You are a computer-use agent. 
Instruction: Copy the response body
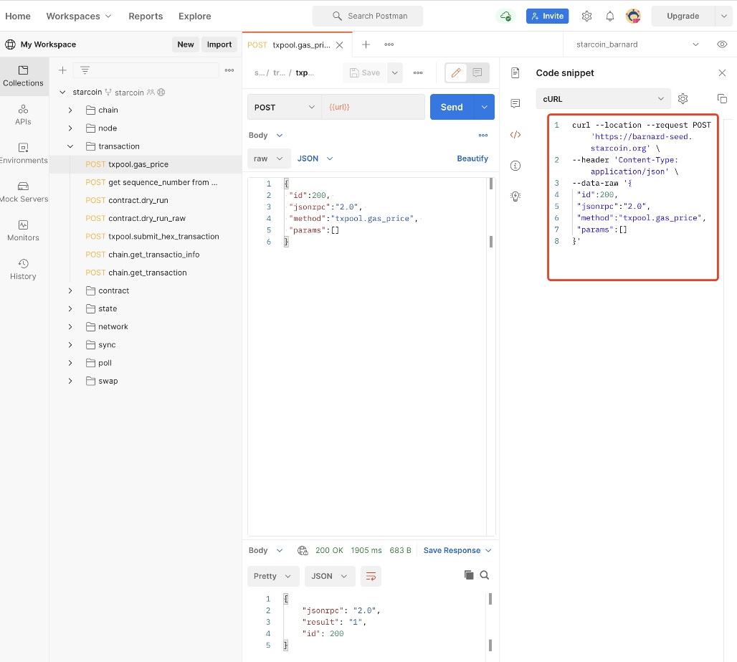coord(469,575)
